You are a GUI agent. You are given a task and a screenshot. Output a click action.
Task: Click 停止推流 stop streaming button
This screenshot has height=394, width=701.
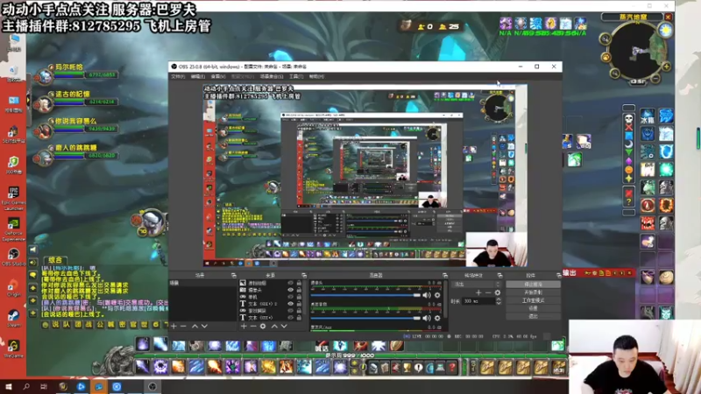[x=533, y=285]
